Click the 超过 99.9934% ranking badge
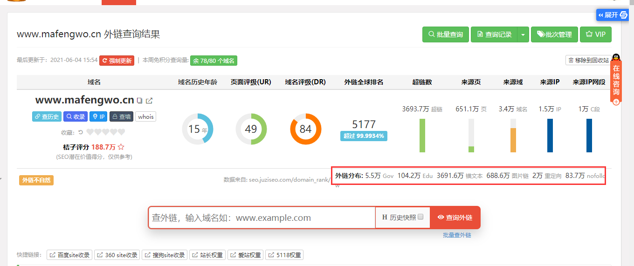 click(x=364, y=136)
